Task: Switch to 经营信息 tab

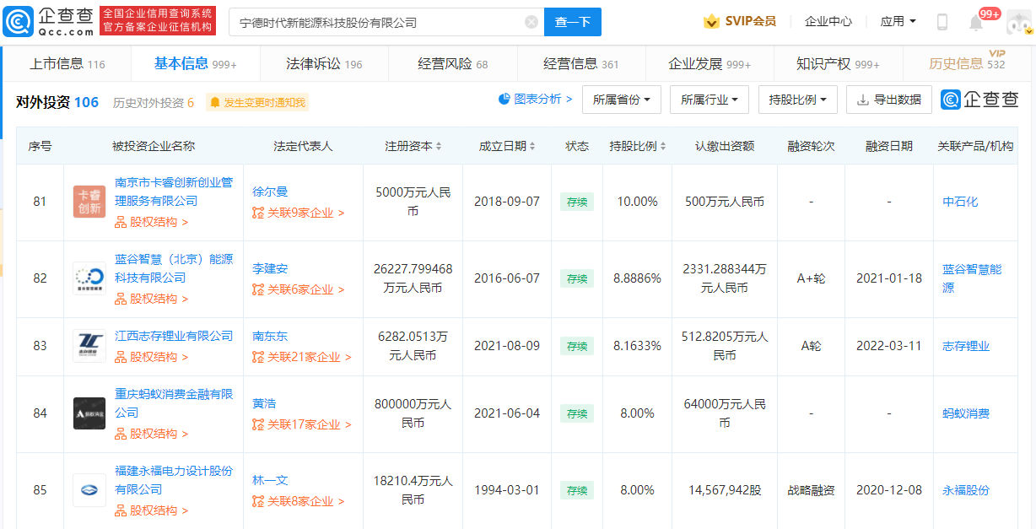Action: [581, 63]
